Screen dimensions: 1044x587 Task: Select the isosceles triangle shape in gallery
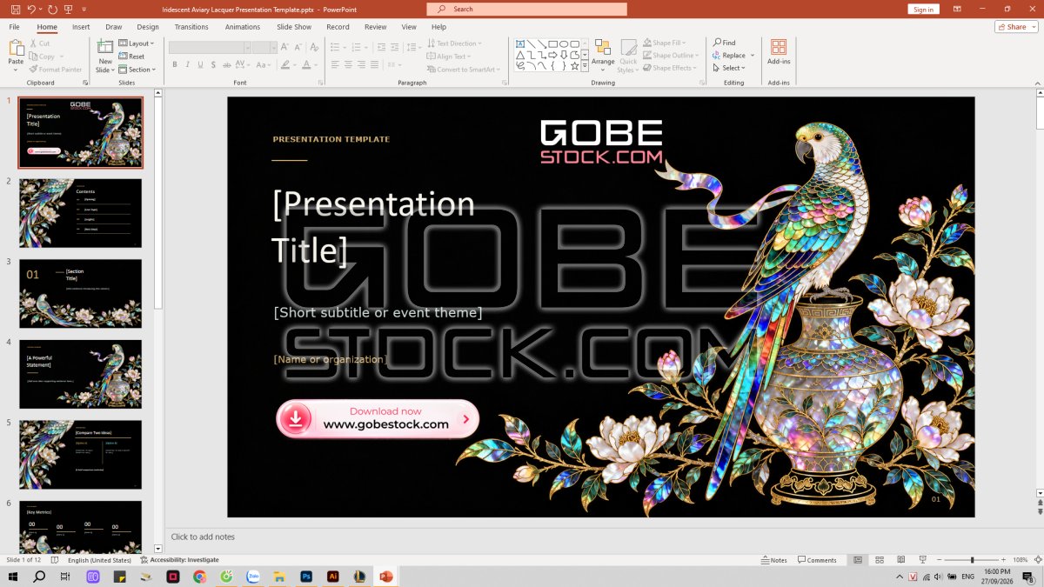pyautogui.click(x=520, y=55)
